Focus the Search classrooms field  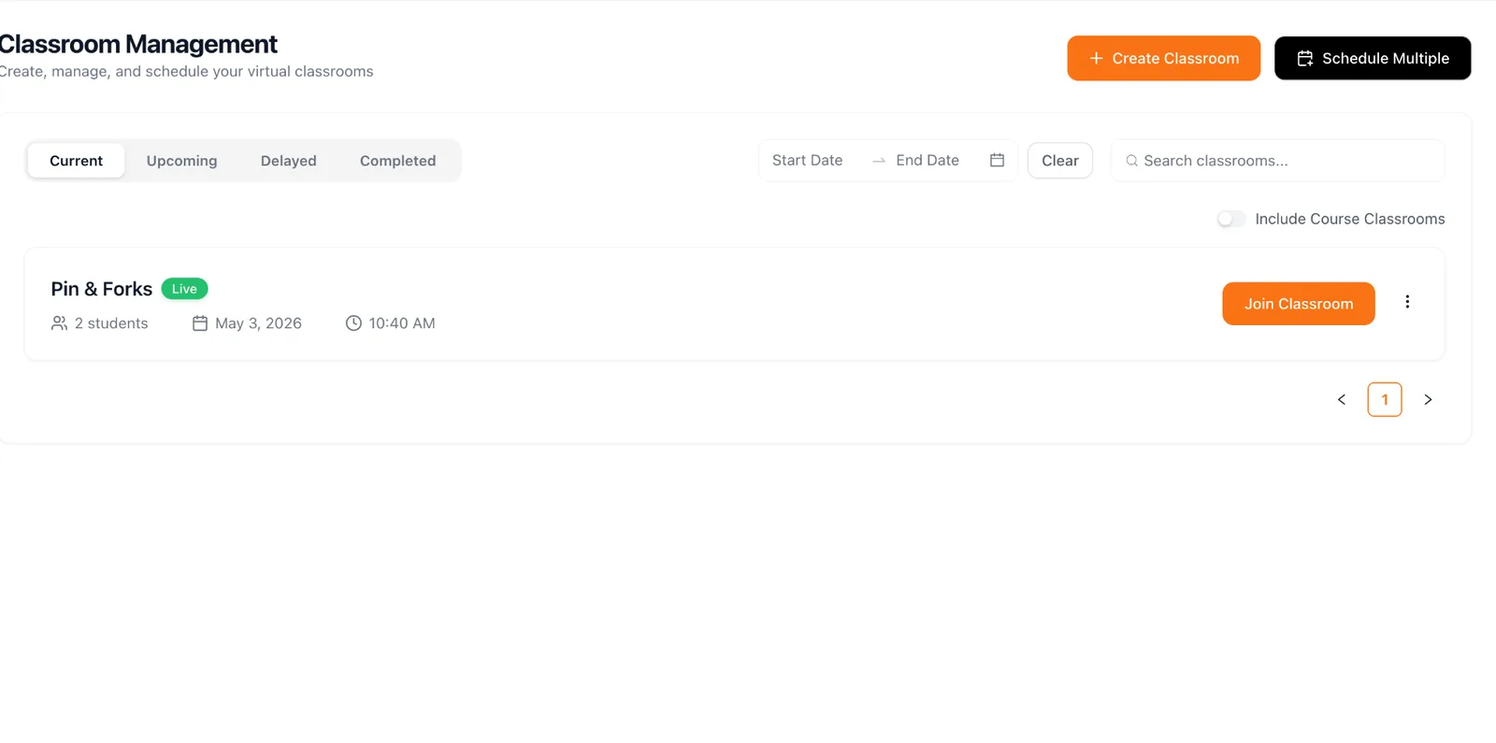point(1277,161)
